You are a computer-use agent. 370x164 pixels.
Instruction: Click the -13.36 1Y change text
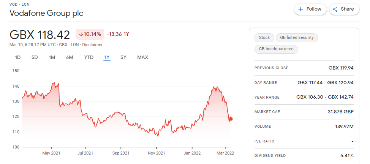coord(118,34)
